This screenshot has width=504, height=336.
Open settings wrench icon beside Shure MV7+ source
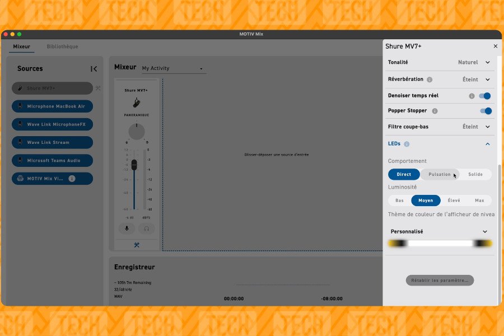(x=99, y=88)
